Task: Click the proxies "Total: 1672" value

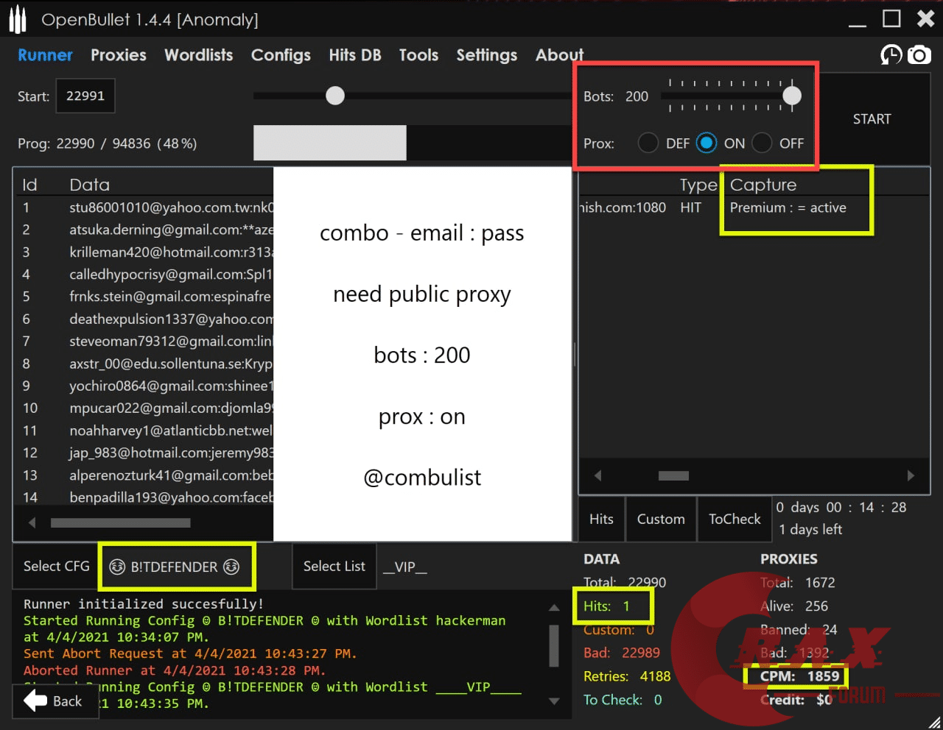Action: pyautogui.click(x=798, y=583)
